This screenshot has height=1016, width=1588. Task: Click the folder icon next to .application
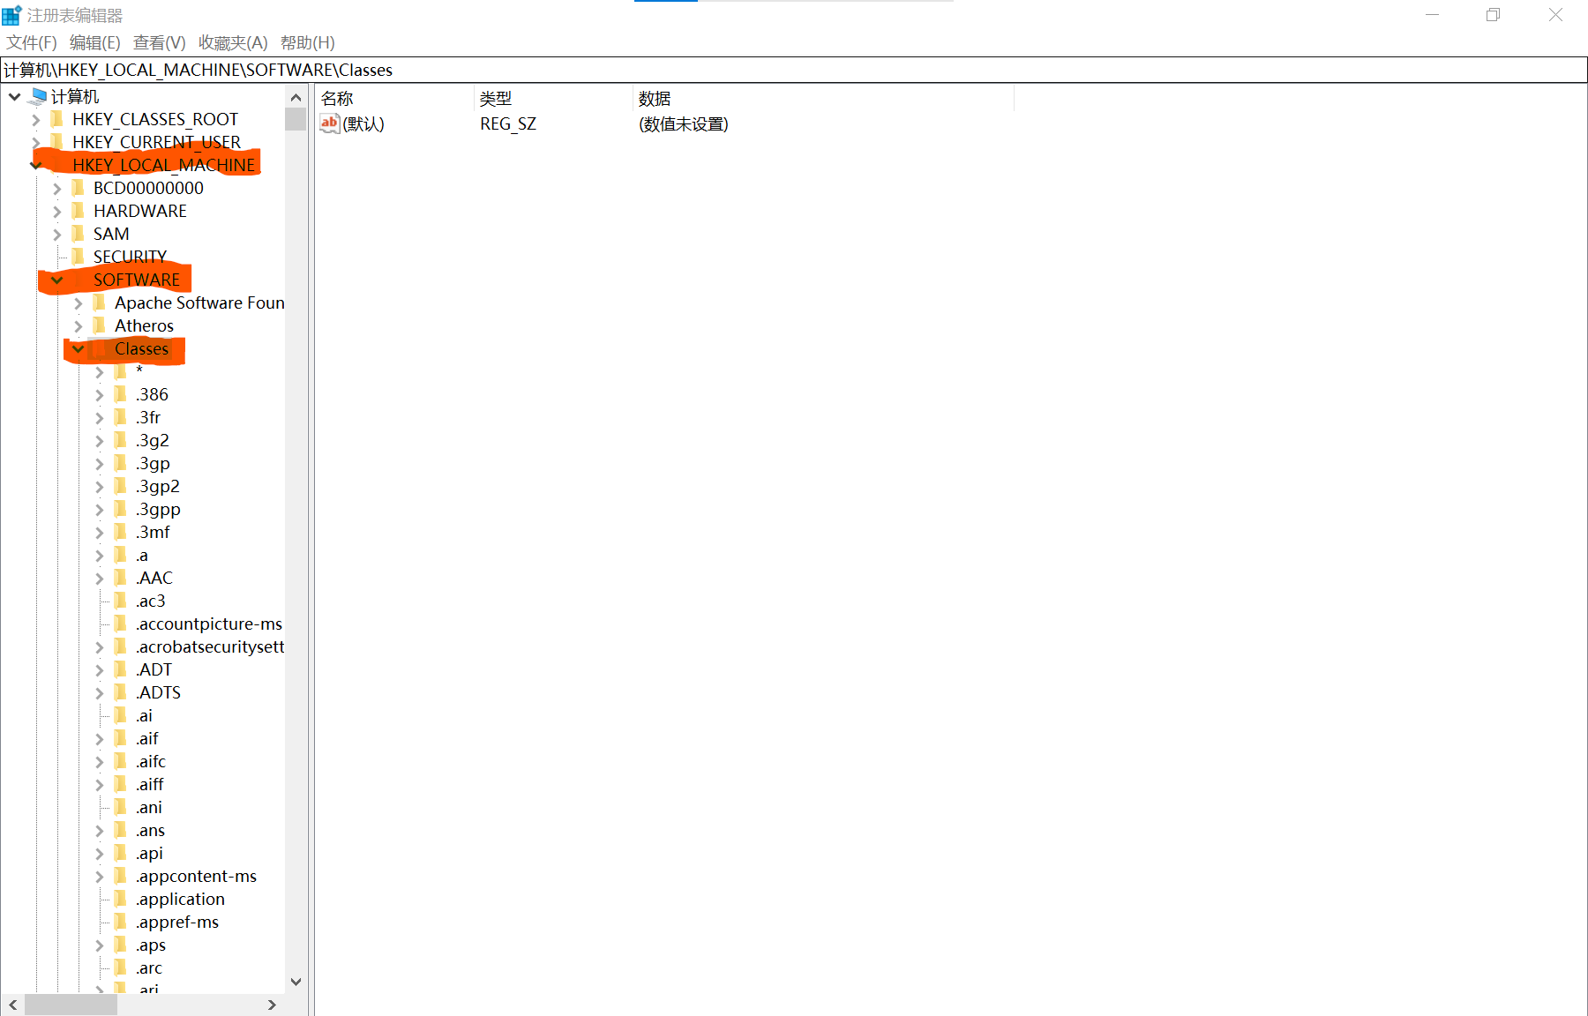pyautogui.click(x=121, y=899)
